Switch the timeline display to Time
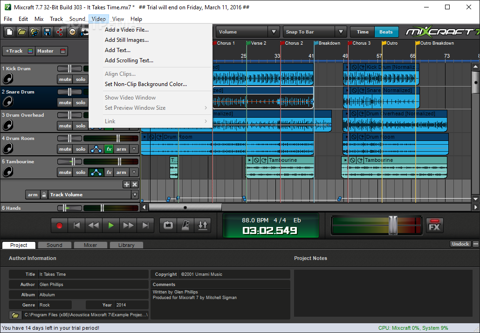The width and height of the screenshot is (480, 333). 363,32
